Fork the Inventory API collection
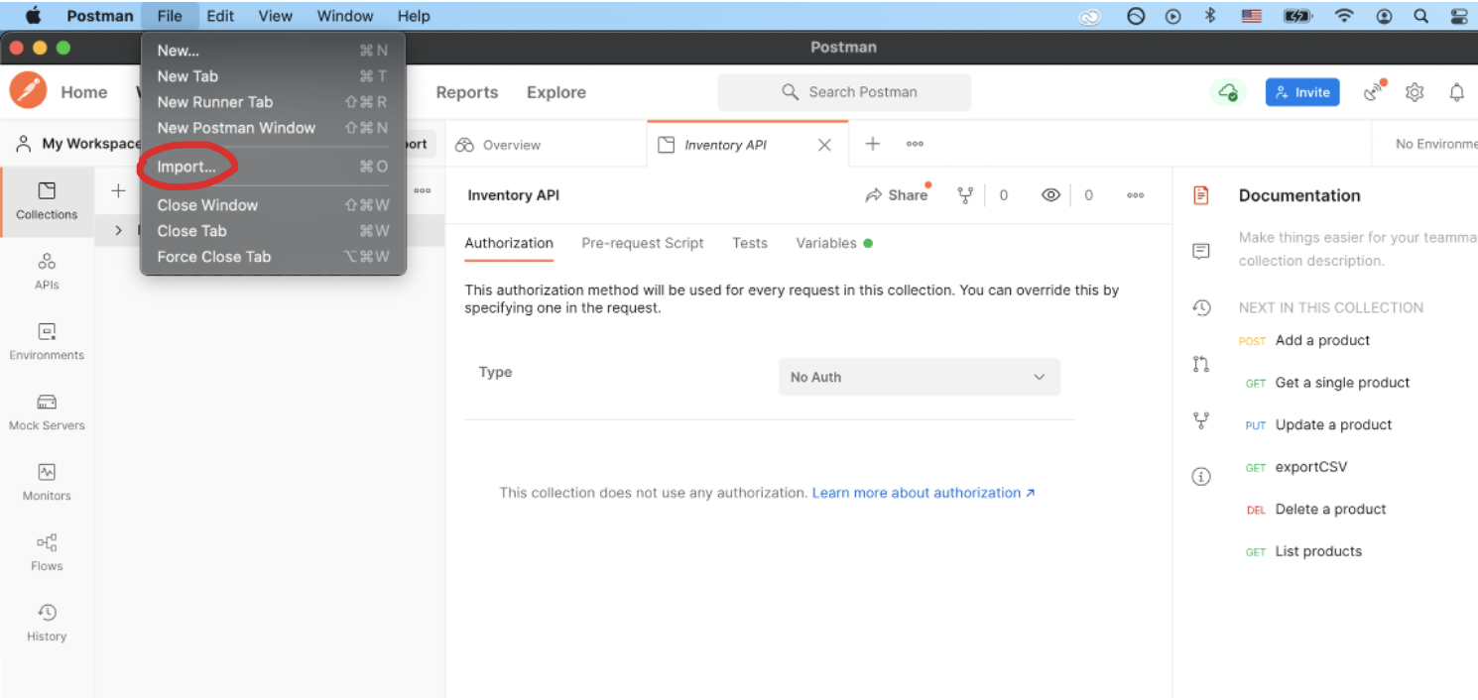 964,195
